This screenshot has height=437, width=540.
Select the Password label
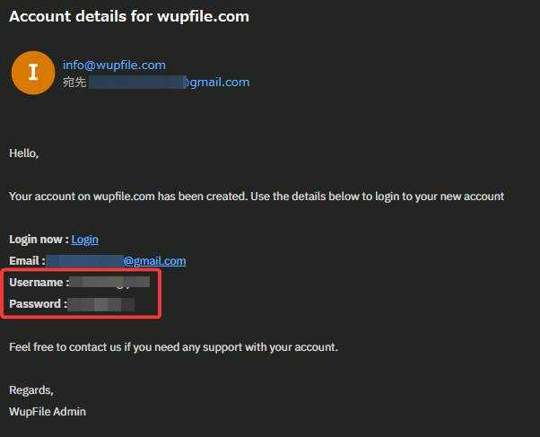click(38, 303)
